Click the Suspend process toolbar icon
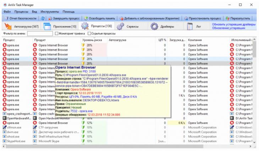The height and width of the screenshot is (151, 259). [x=186, y=18]
